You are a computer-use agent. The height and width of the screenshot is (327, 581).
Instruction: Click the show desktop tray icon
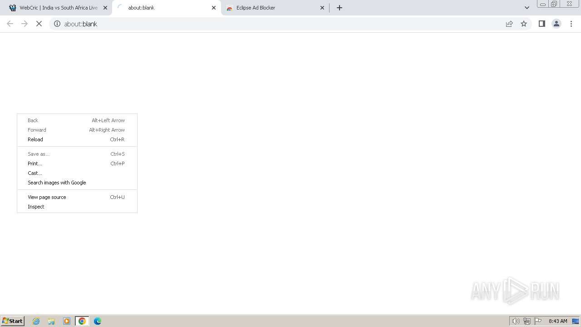[576, 321]
